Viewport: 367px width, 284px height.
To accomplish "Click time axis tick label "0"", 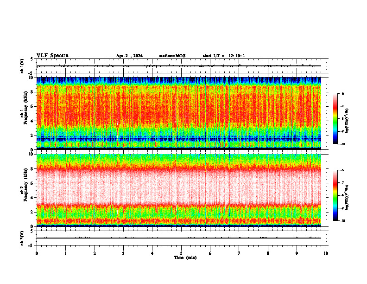I will click(37, 253).
